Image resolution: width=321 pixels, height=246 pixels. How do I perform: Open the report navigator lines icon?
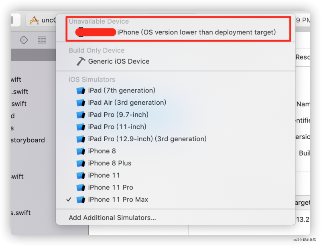click(x=42, y=40)
